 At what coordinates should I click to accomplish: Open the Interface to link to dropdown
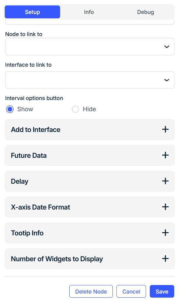[90, 80]
